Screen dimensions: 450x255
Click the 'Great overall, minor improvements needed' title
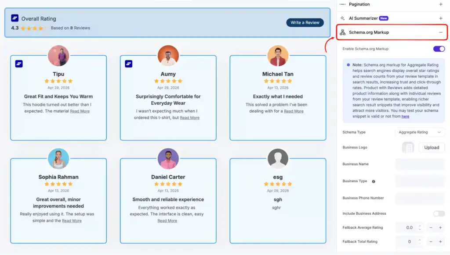[x=58, y=202]
